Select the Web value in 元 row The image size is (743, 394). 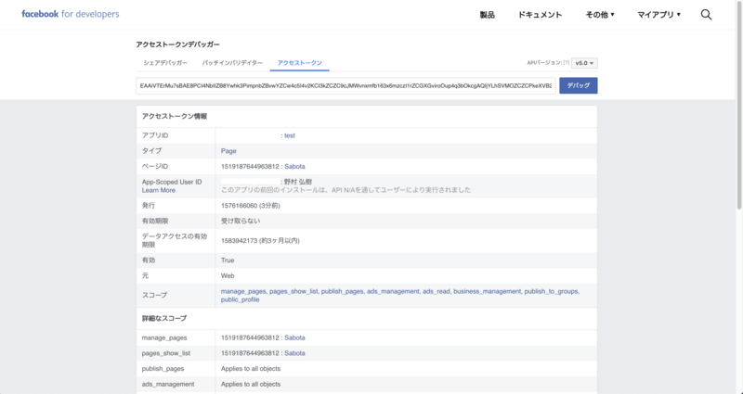point(228,275)
